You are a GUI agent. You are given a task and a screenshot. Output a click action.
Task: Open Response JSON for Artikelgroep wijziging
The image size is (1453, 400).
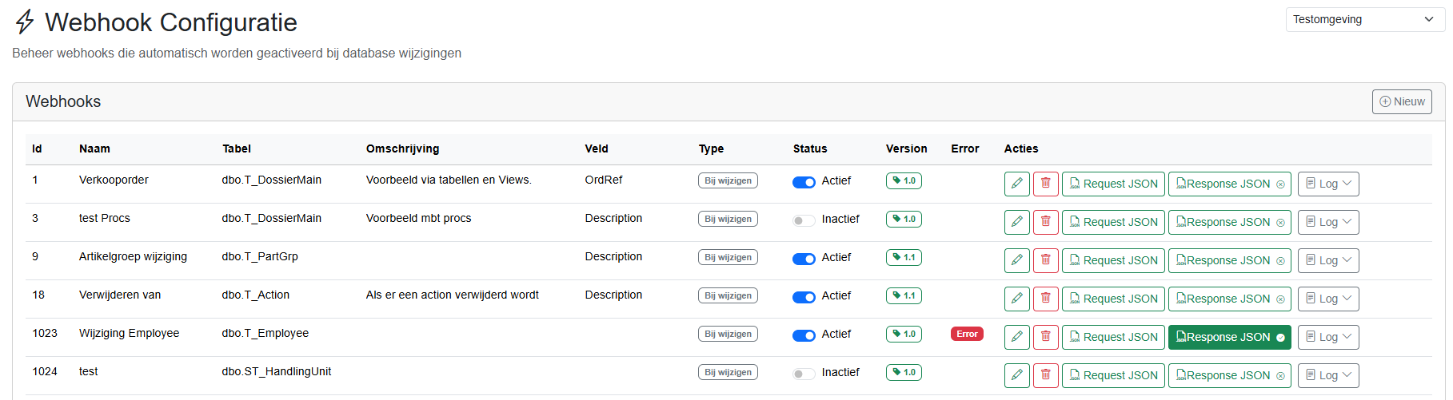pyautogui.click(x=1230, y=260)
